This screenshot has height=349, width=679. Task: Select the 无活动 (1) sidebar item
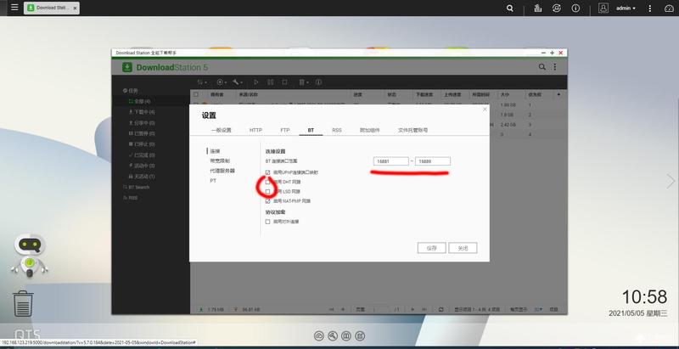click(142, 177)
